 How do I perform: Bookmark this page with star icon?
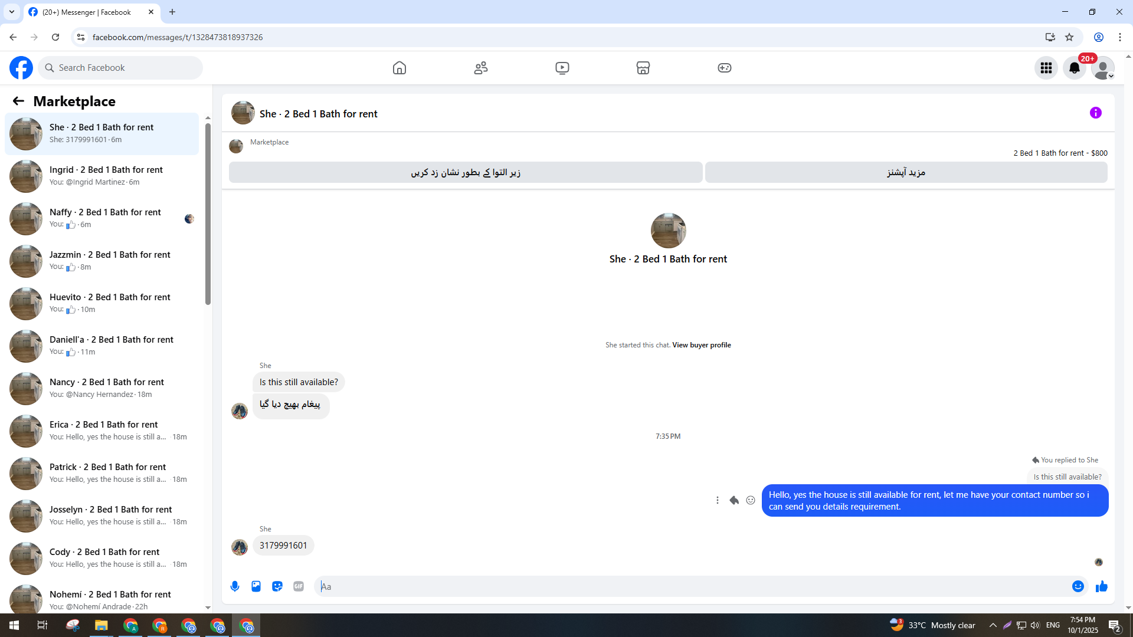click(x=1069, y=37)
